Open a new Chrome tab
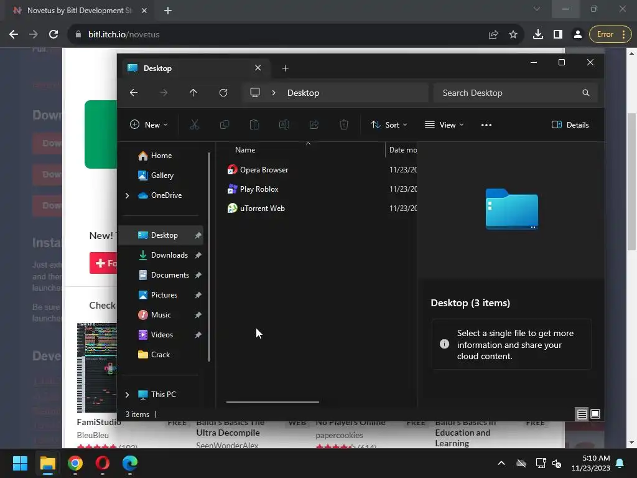The width and height of the screenshot is (637, 478). tap(168, 11)
